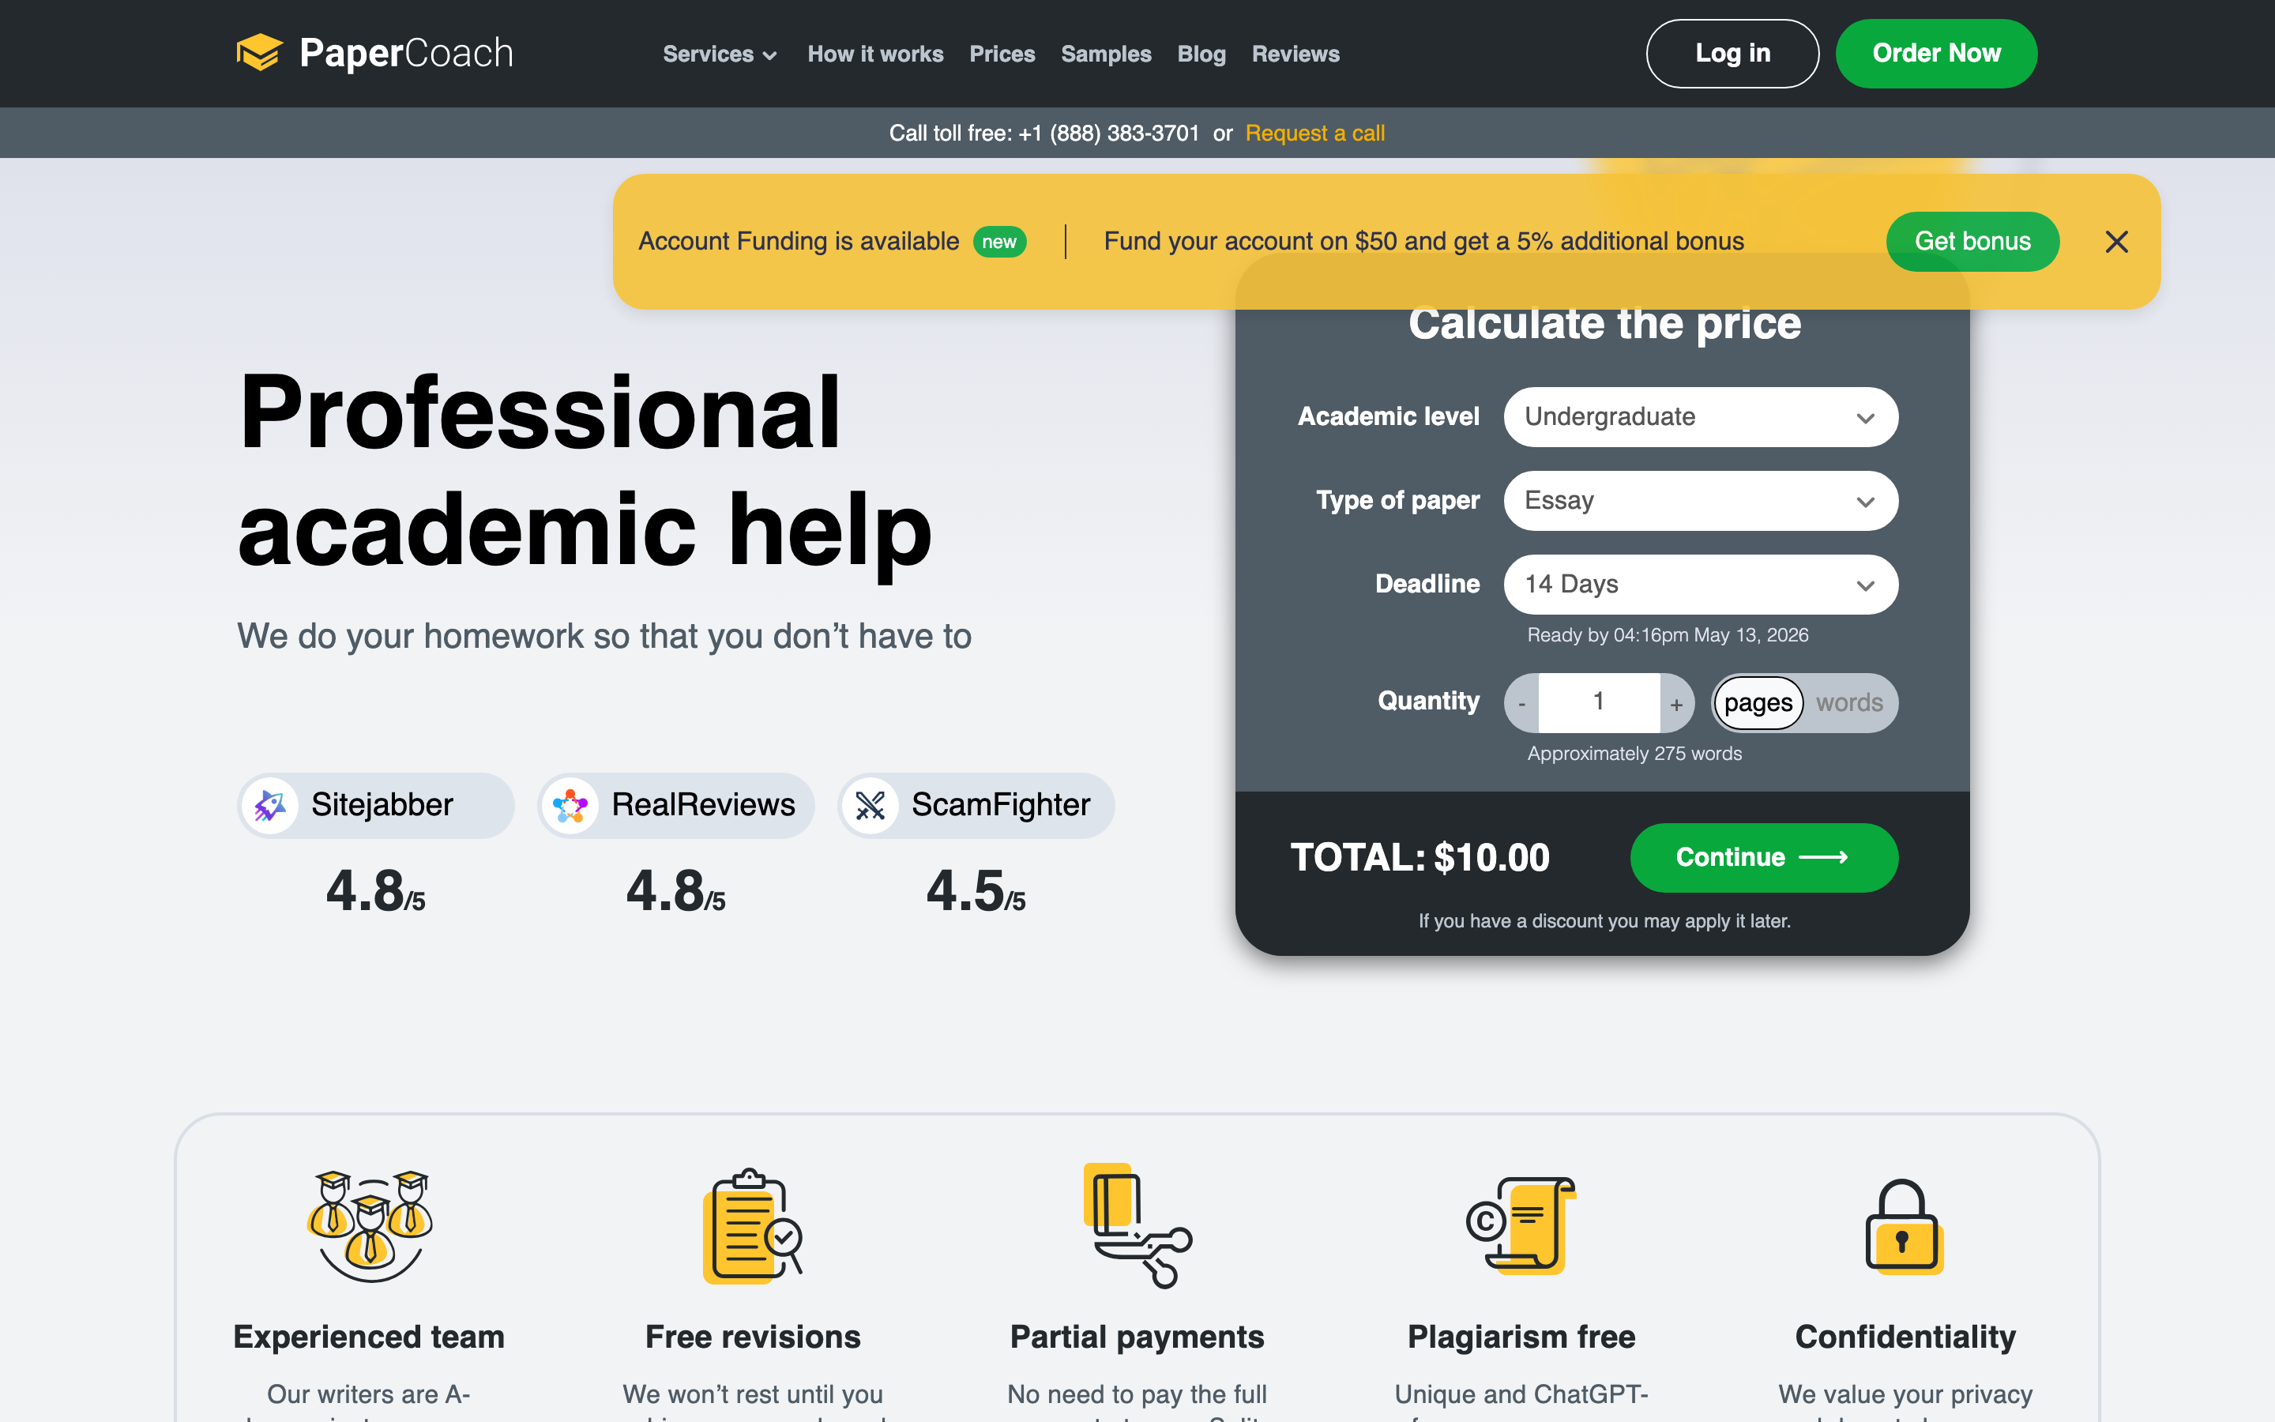Click 'Approximately 275 words' text

tap(1634, 754)
